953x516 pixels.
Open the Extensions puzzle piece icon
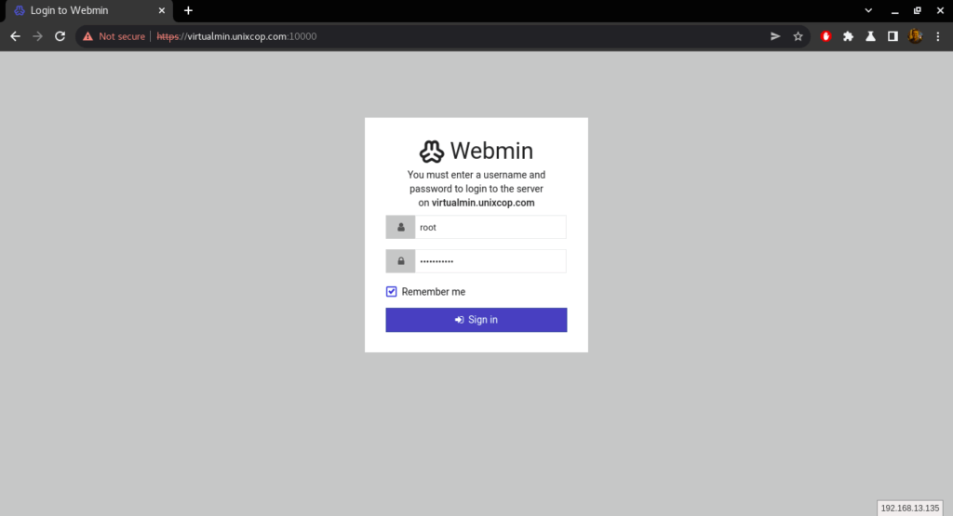(x=849, y=36)
